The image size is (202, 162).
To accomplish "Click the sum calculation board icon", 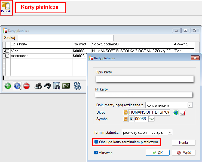I will click(66, 86).
